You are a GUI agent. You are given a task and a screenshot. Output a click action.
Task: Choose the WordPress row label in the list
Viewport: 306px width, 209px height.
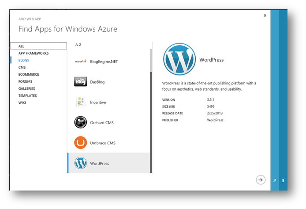tap(100, 163)
